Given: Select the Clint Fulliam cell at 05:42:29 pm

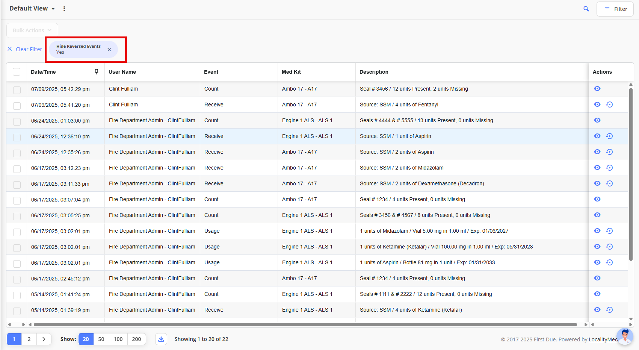Looking at the screenshot, I should tap(152, 89).
